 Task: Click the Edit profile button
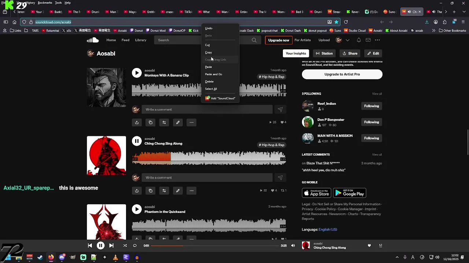coord(373,53)
